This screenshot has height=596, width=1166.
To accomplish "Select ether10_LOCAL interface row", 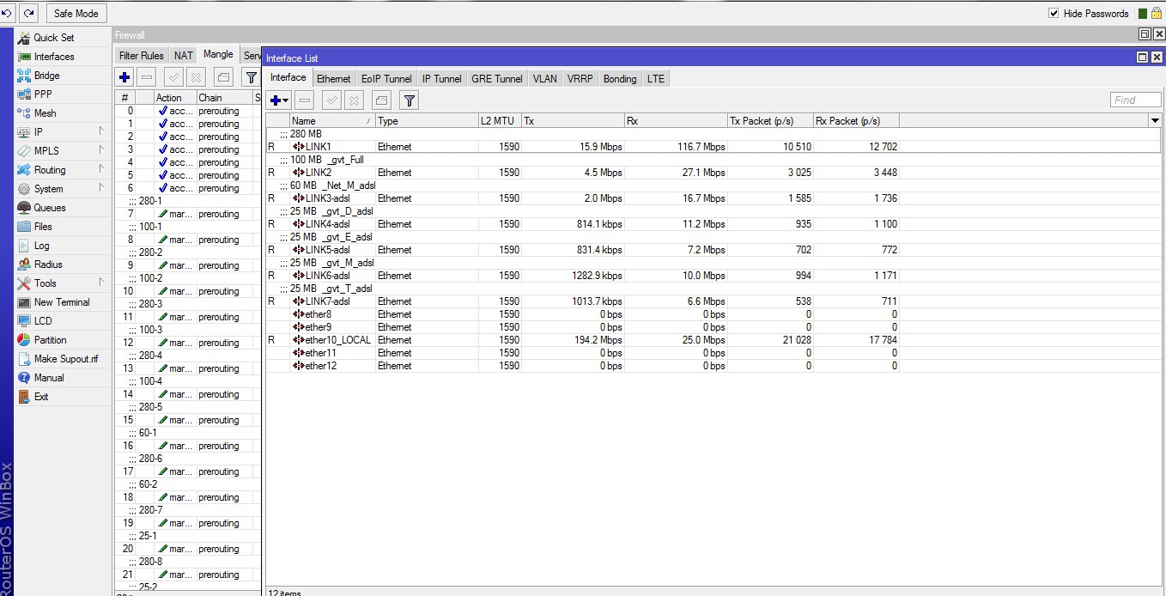I will 713,340.
